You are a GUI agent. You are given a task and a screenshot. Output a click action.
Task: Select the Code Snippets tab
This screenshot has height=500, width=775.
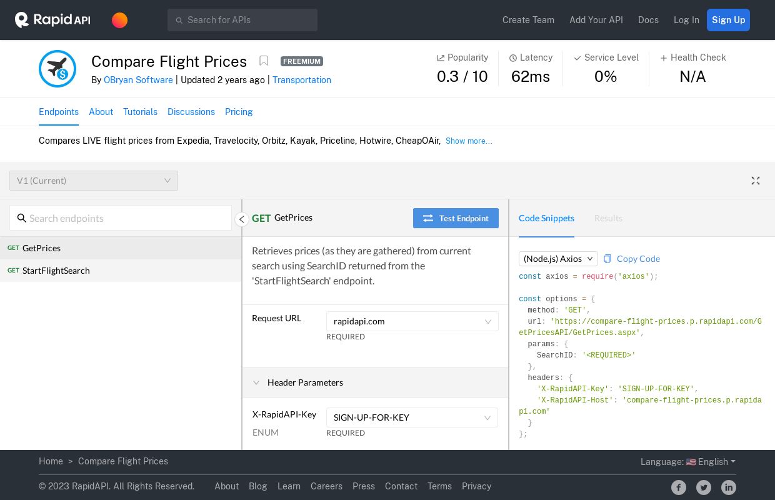click(x=546, y=218)
